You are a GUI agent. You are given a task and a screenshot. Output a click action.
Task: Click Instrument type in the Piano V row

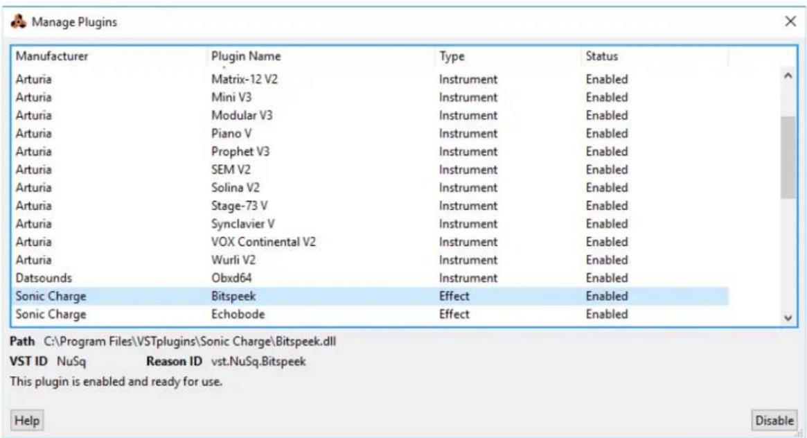[468, 133]
